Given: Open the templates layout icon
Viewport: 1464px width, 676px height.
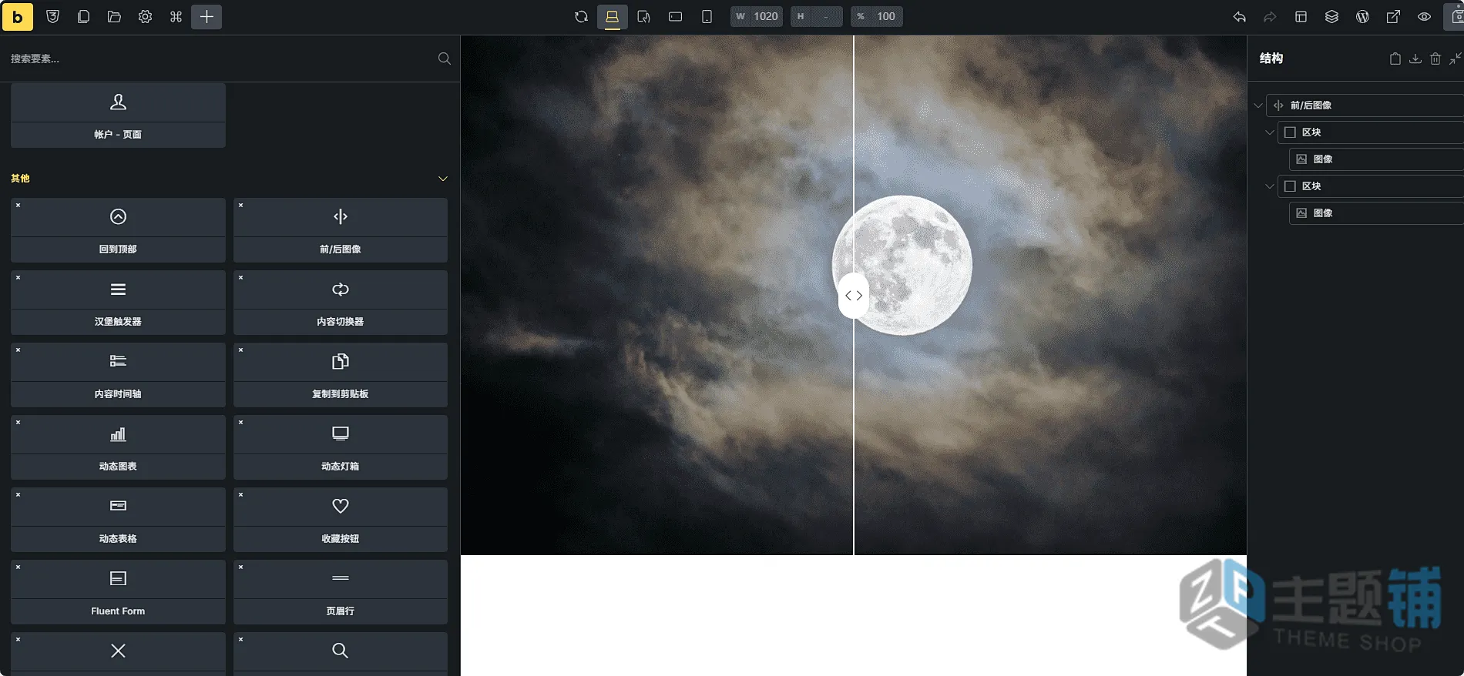Looking at the screenshot, I should pyautogui.click(x=1301, y=16).
